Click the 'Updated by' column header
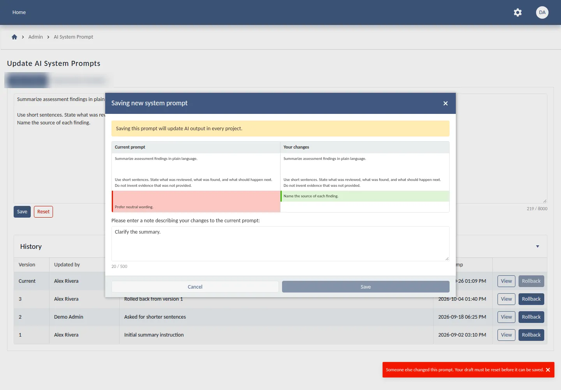561x390 pixels. pyautogui.click(x=67, y=265)
